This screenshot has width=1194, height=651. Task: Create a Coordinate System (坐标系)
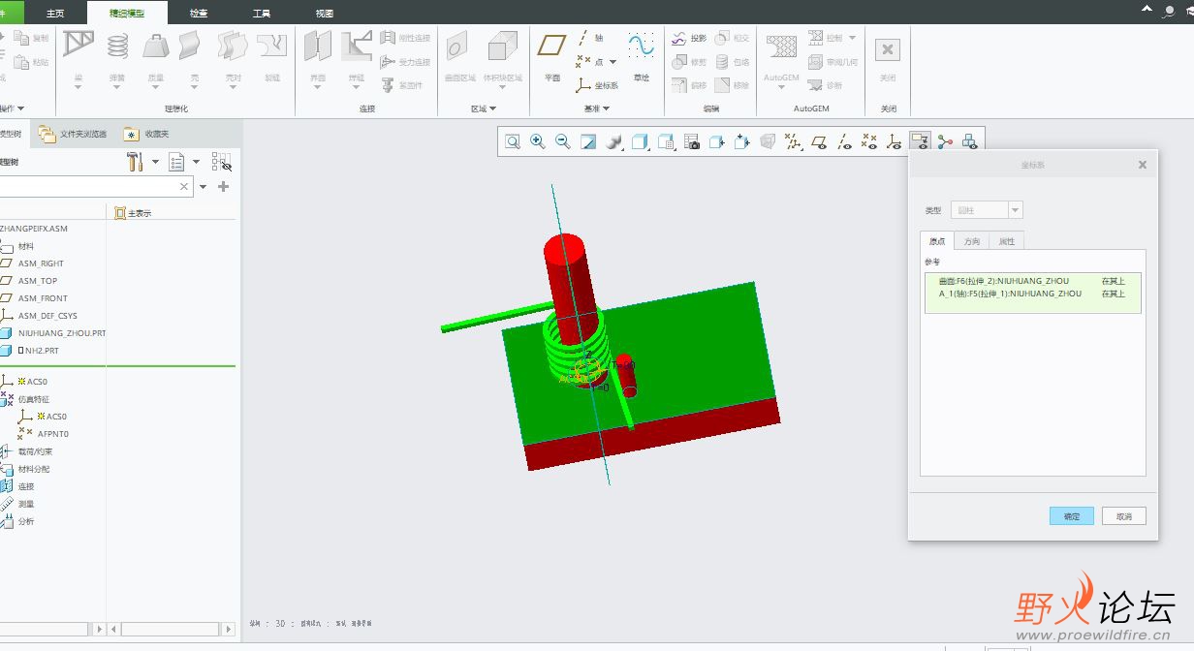tap(597, 85)
